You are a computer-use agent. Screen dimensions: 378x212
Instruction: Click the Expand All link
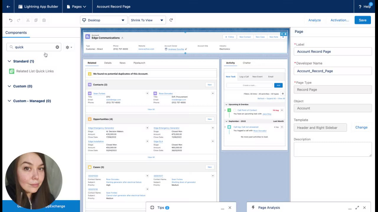tap(271, 99)
